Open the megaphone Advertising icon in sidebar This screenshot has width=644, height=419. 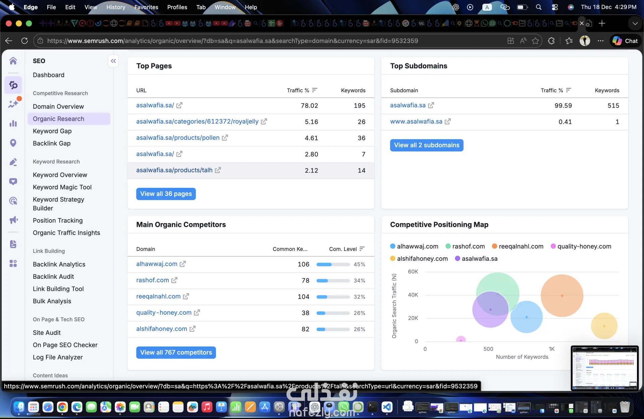click(13, 220)
